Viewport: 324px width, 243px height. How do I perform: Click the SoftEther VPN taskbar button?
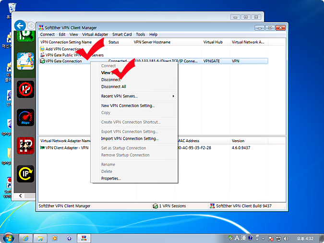[x=84, y=239]
